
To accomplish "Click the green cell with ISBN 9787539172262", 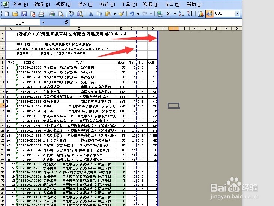I will click(x=29, y=164).
